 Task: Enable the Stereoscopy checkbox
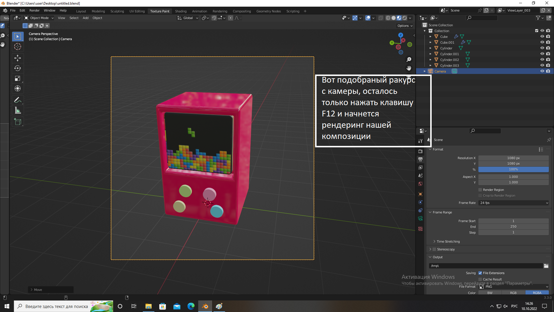point(434,249)
